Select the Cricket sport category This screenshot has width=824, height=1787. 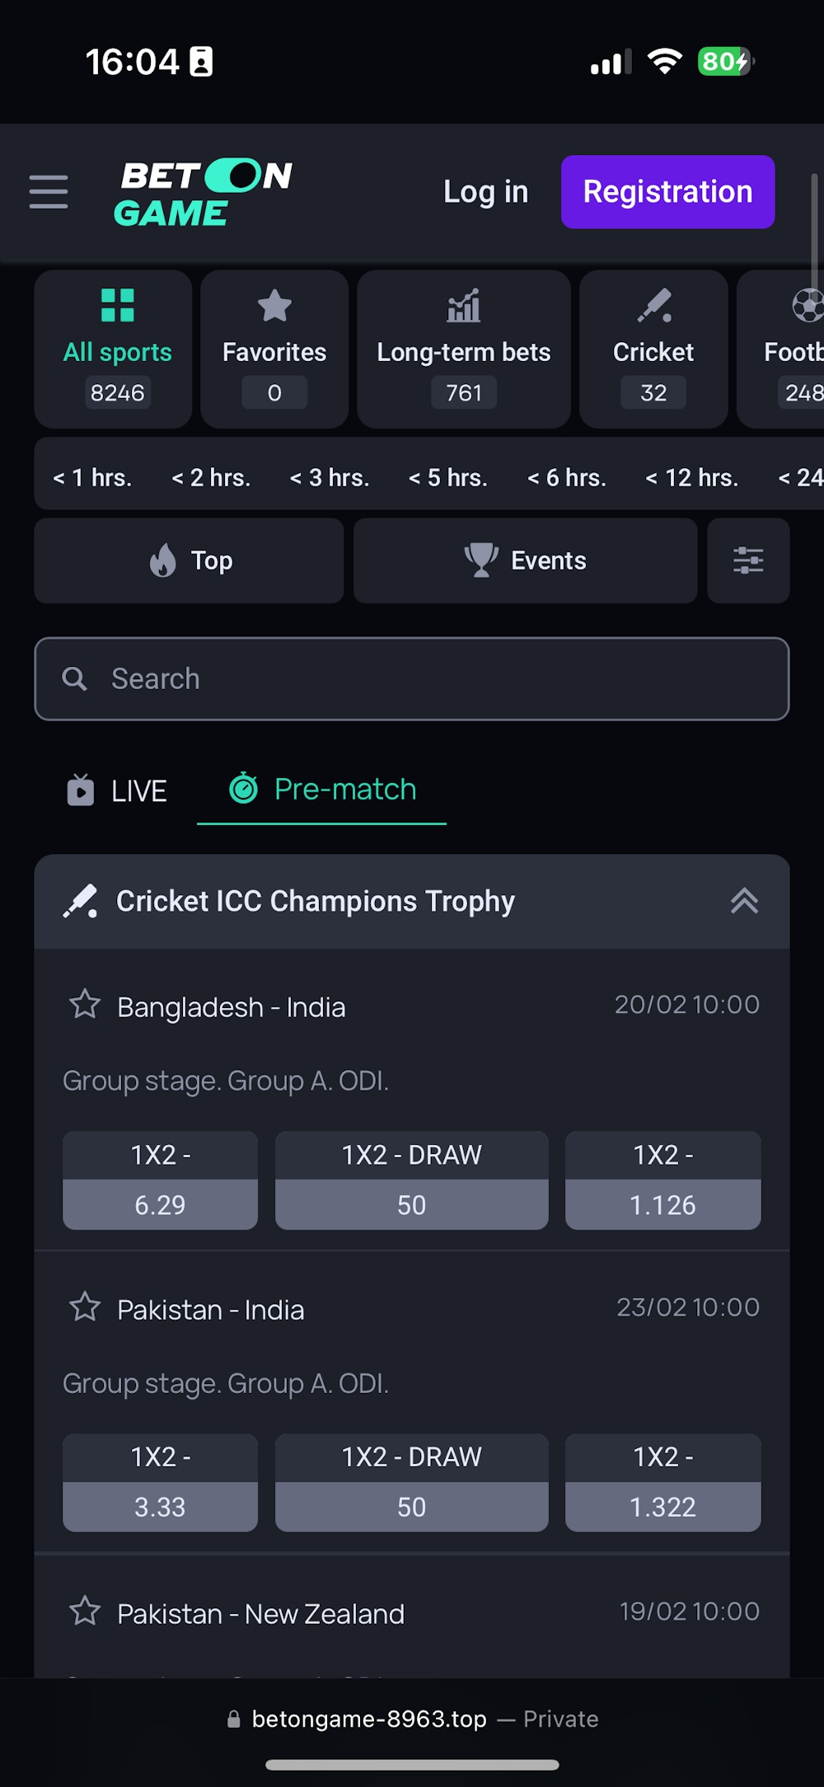click(653, 349)
